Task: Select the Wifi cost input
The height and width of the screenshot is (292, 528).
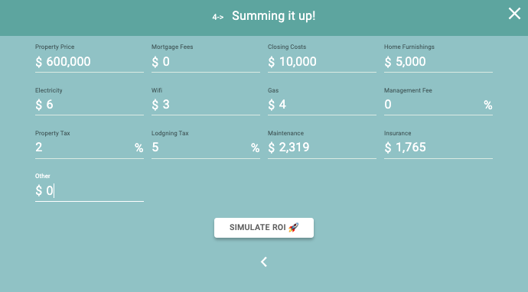Action: coord(206,105)
